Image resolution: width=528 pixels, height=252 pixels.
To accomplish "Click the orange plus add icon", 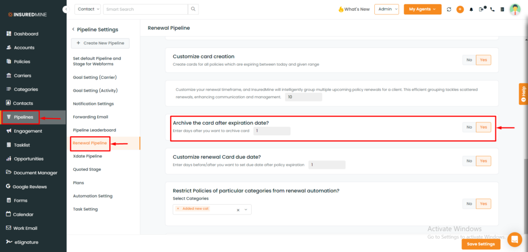I will 460,9.
